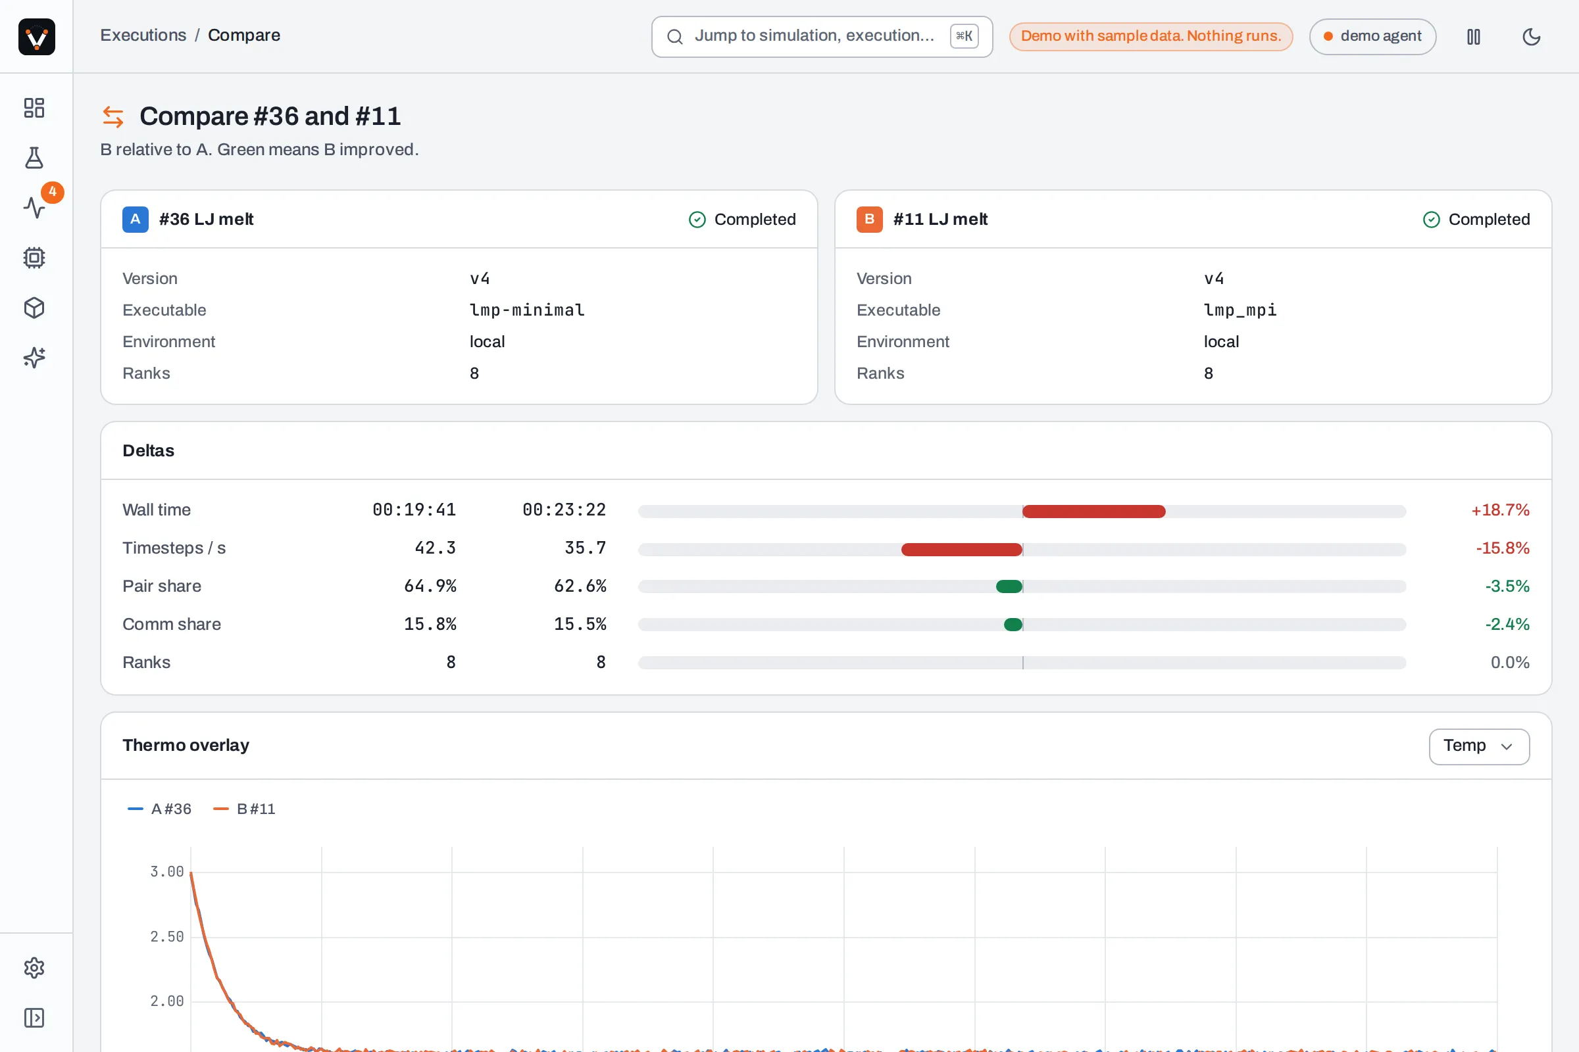Screen dimensions: 1579x1052
Task: Open the CPU chip icon in sidebar
Action: point(34,258)
